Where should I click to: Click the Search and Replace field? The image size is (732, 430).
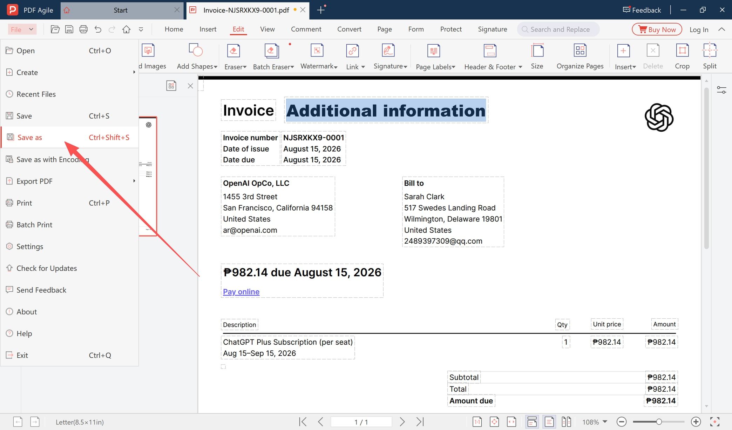[x=558, y=29]
